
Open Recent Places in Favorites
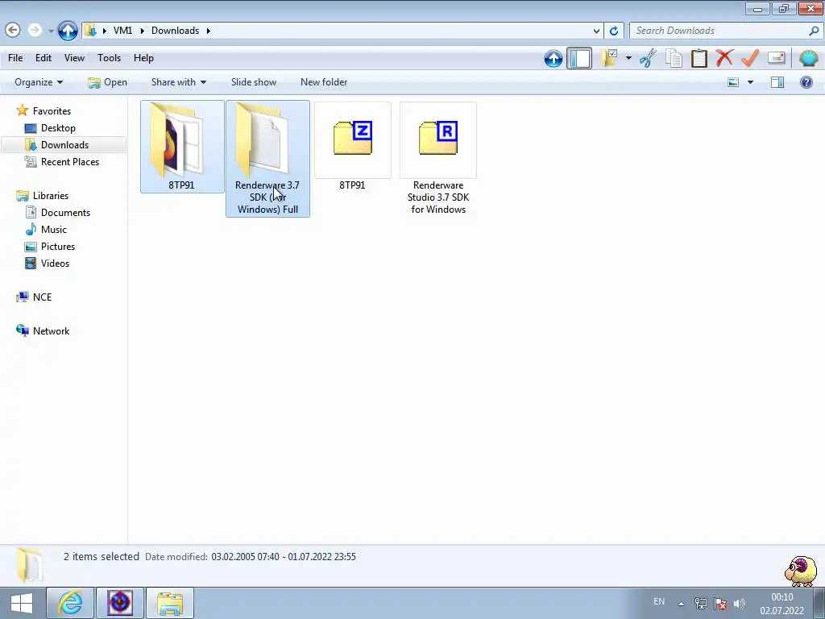(70, 161)
